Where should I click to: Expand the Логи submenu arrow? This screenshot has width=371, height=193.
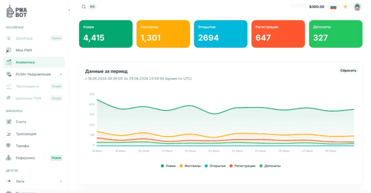pos(61,181)
